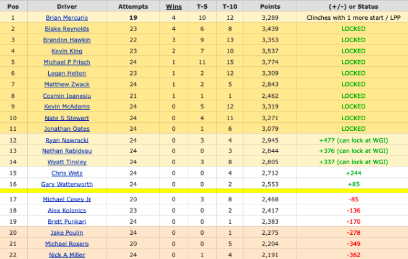This screenshot has height=259, width=408.
Task: Click the T-10 column header
Action: (230, 7)
